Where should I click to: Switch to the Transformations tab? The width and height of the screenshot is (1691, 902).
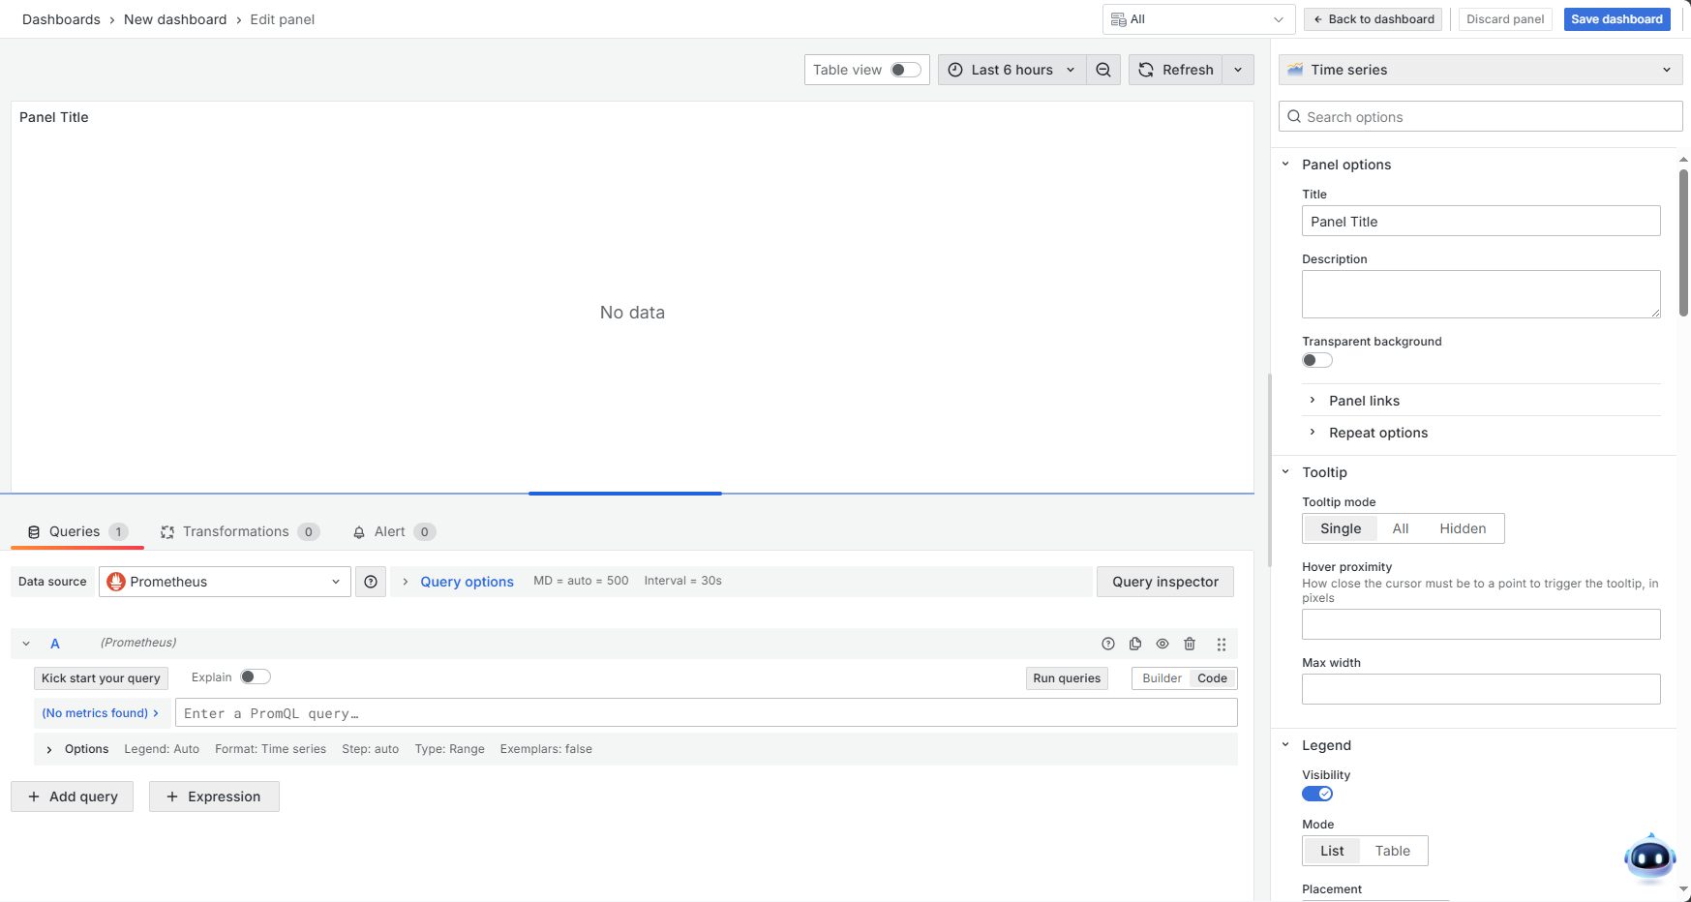(235, 531)
